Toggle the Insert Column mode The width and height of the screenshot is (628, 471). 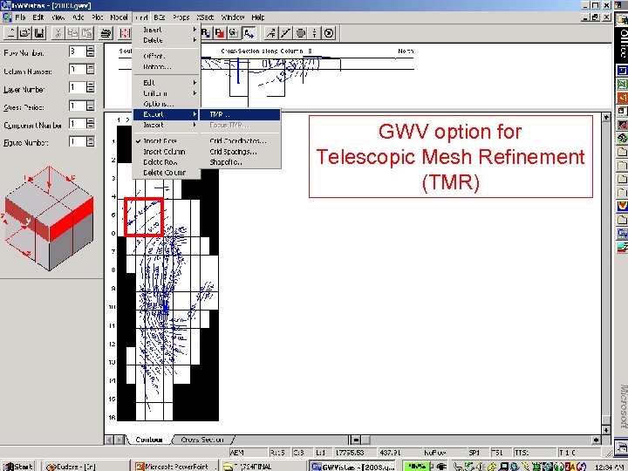[x=167, y=152]
